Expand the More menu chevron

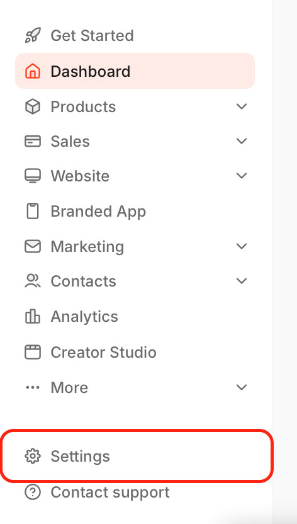click(x=242, y=387)
